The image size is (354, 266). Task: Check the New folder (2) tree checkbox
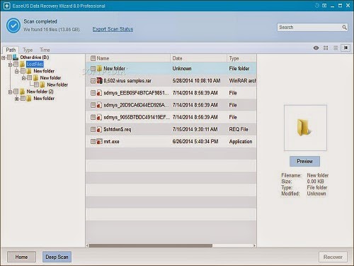coord(16,92)
